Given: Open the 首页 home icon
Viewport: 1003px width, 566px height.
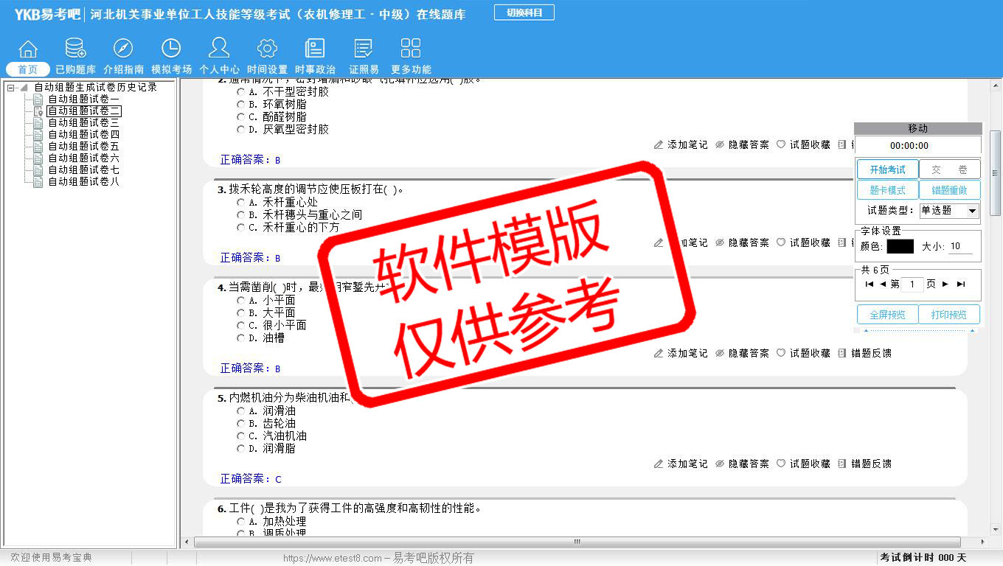Looking at the screenshot, I should [28, 49].
